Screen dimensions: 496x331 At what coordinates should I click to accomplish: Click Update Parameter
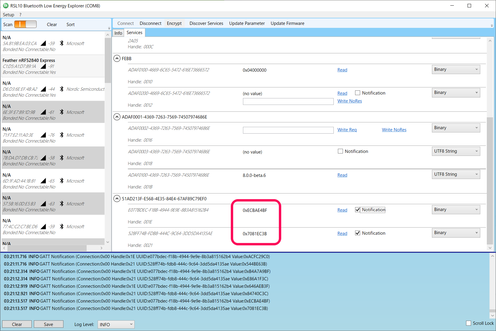pyautogui.click(x=247, y=23)
